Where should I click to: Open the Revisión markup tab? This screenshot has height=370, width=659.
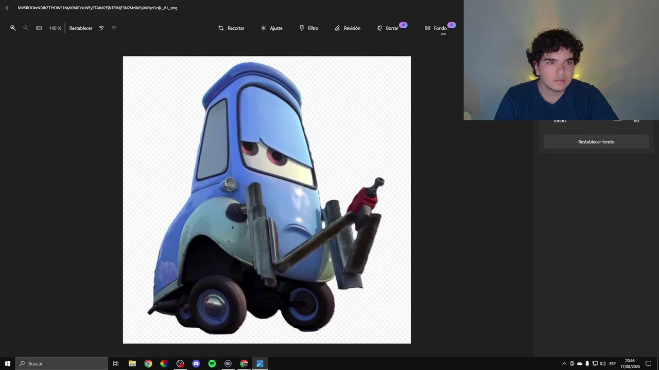347,28
